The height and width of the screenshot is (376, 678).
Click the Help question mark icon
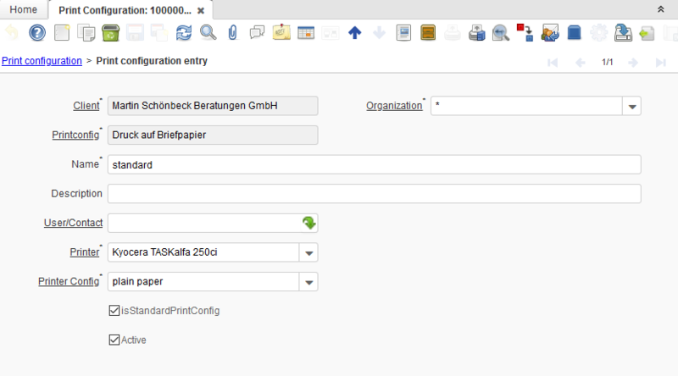tap(36, 33)
